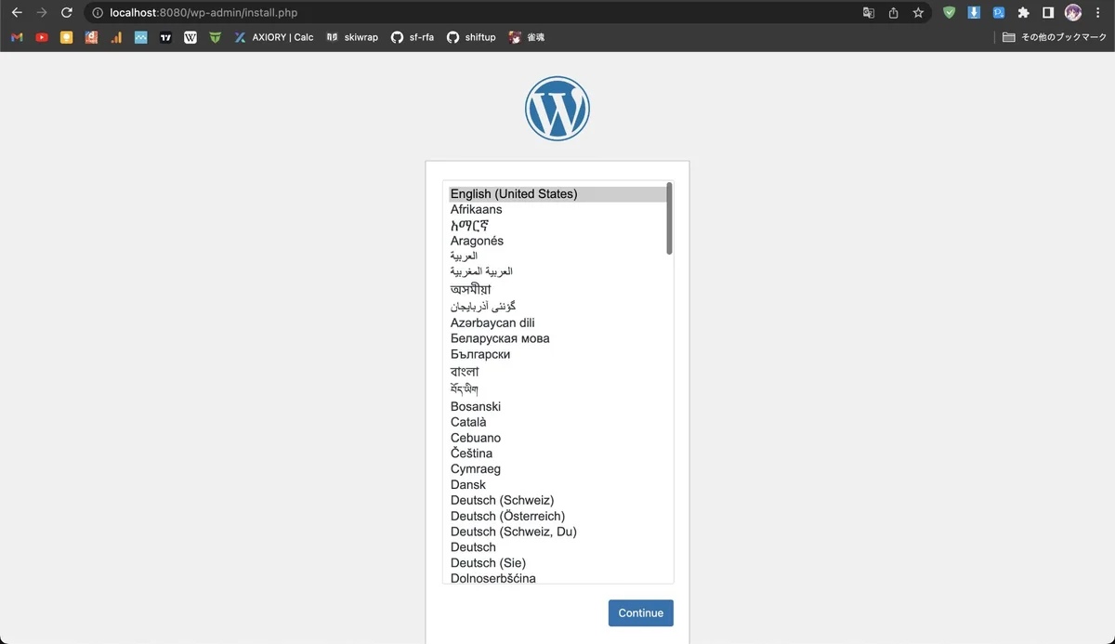Click the translate page icon in address bar
Screen dimensions: 1115x644
tap(869, 13)
